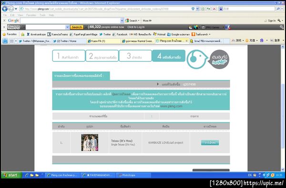Switch to the 'Kaew Ffk (1)' tab
This screenshot has height=188, width=286.
103,41
